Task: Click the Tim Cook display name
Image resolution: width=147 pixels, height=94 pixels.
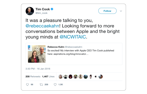Action: pyautogui.click(x=43, y=9)
